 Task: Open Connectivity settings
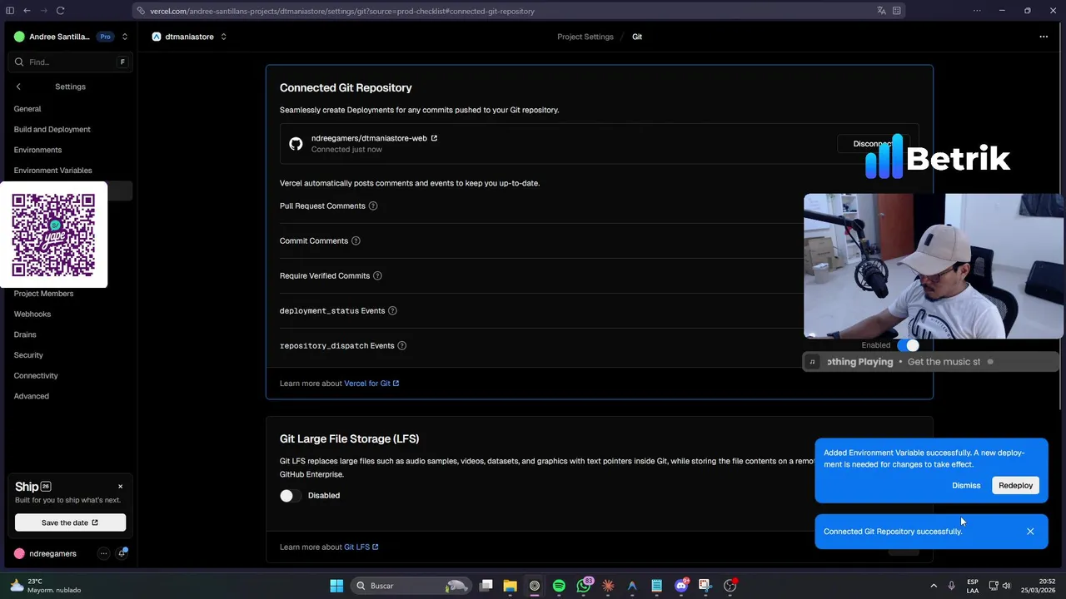[x=36, y=376]
